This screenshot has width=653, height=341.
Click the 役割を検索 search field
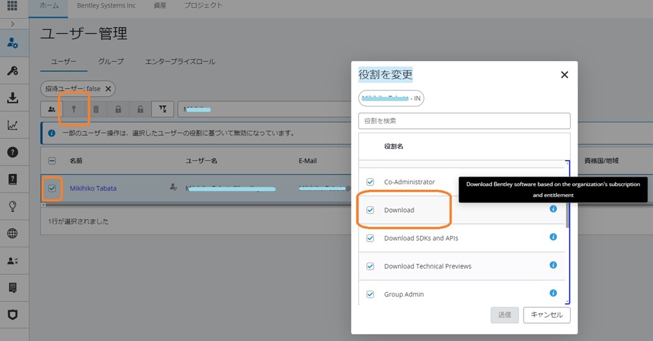pyautogui.click(x=464, y=120)
